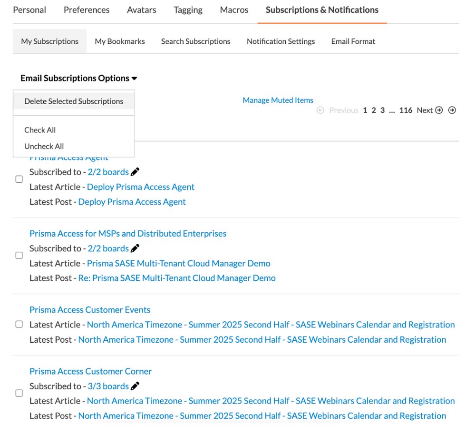475x435 pixels.
Task: Click edit pencil beside 3/3 boards
Action: point(135,386)
